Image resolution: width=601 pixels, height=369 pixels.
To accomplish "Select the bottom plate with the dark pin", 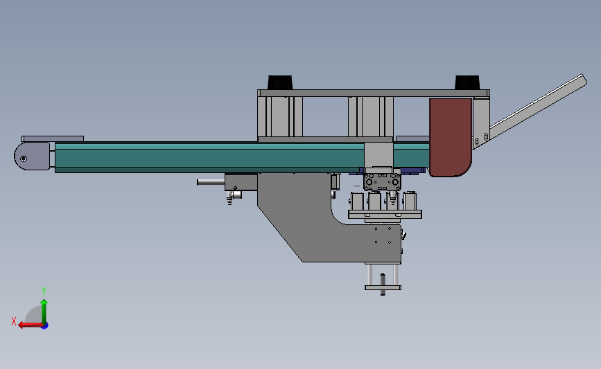I will tap(383, 287).
